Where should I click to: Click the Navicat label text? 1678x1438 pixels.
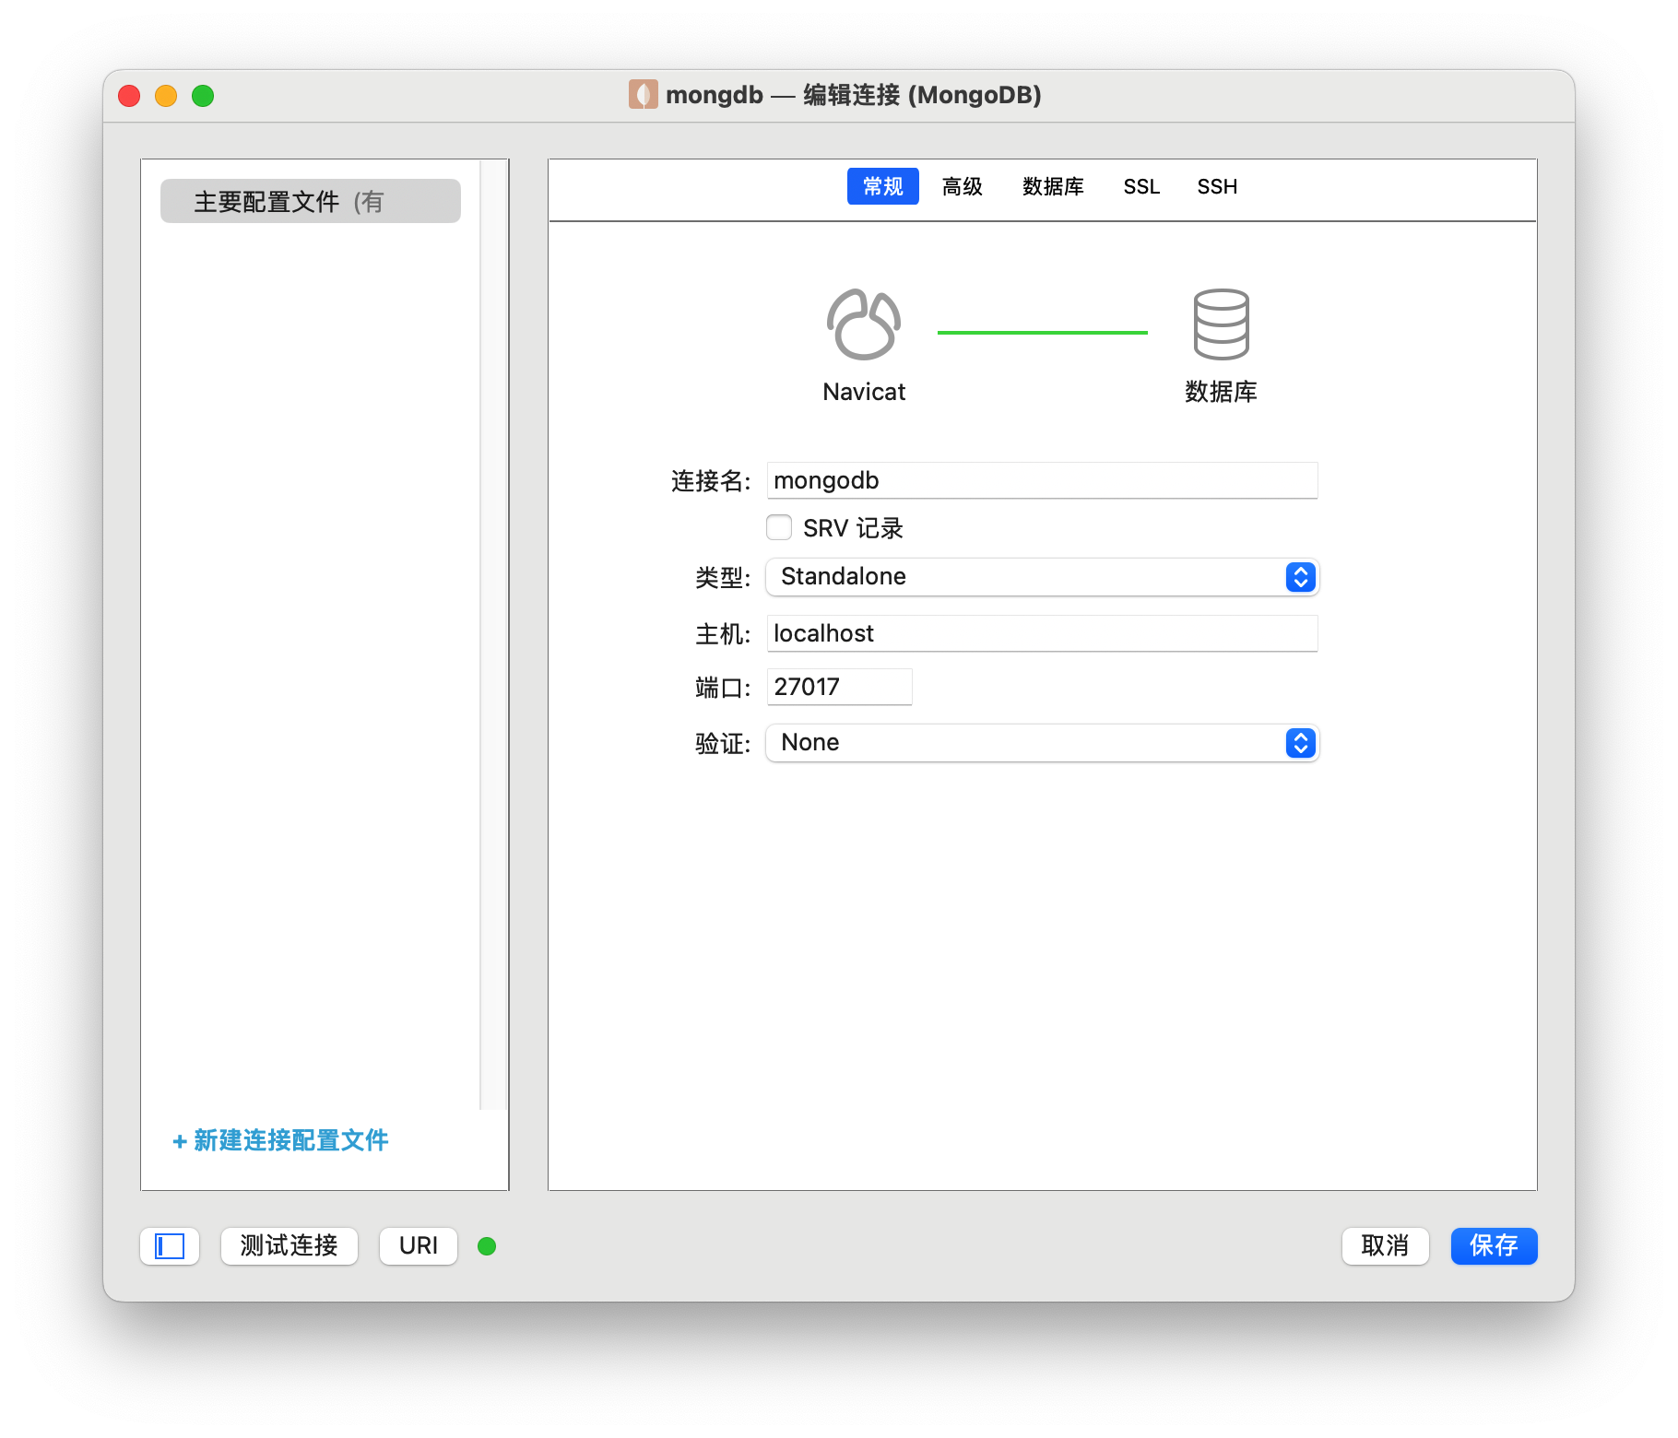[864, 392]
